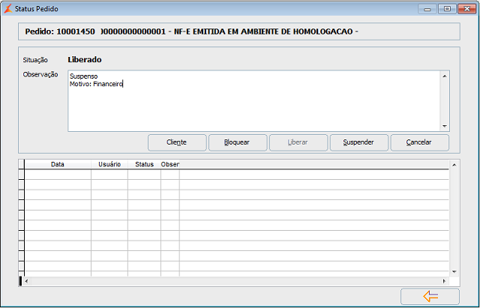Minimize the Status Pedido window
Image resolution: width=480 pixels, height=308 pixels.
(427, 9)
